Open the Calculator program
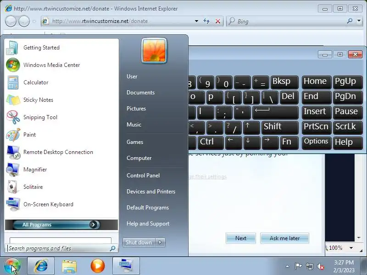Viewport: 367px width, 275px height. tap(61, 82)
